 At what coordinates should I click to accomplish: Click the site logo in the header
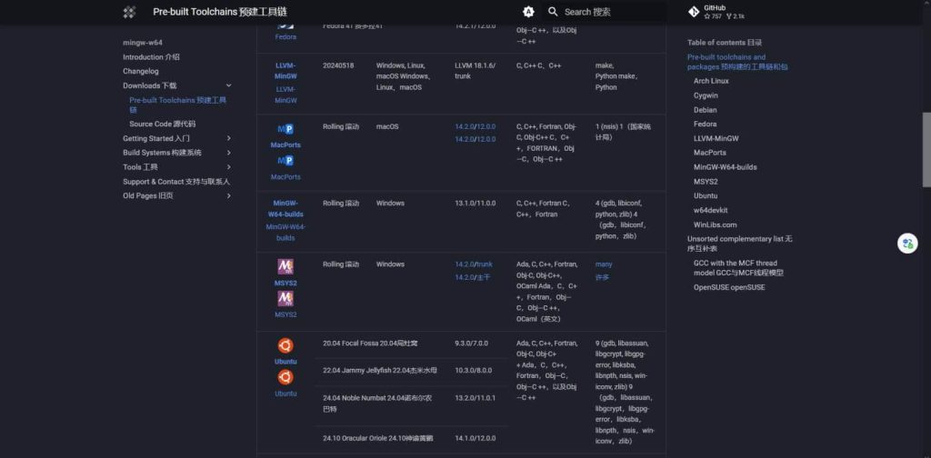(129, 12)
